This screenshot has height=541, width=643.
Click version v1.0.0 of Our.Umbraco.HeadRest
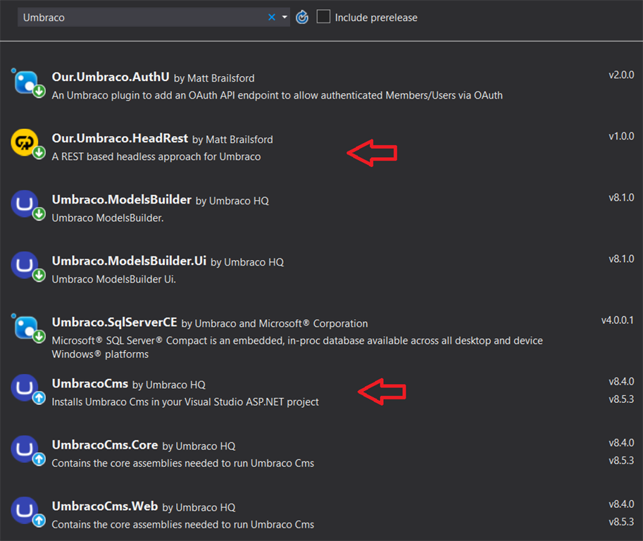click(x=621, y=136)
